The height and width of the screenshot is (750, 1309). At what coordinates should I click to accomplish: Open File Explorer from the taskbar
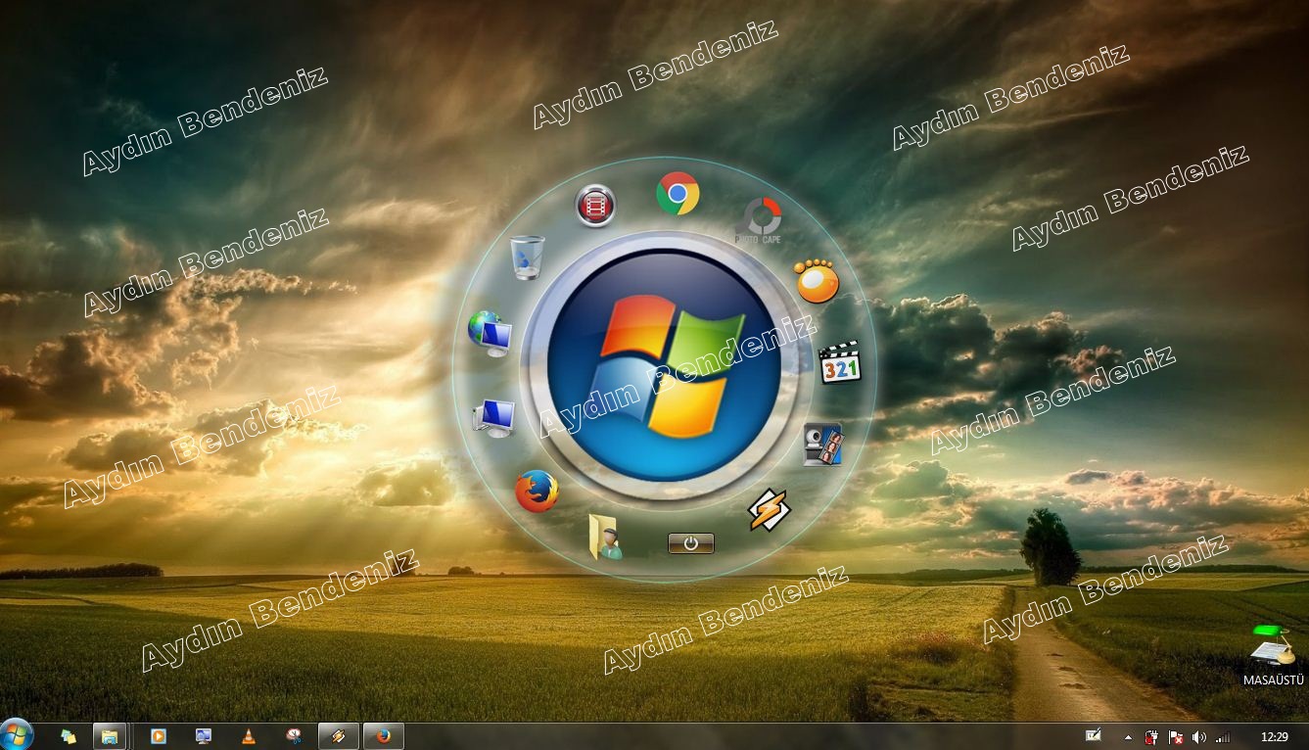click(110, 736)
